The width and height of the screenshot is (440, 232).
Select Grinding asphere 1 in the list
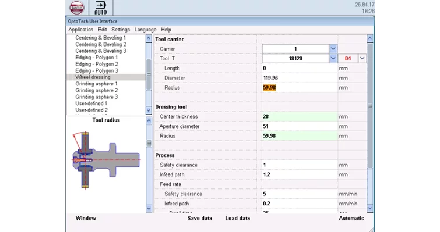(x=96, y=84)
